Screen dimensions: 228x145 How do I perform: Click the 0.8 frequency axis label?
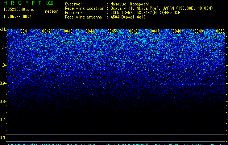tap(3, 101)
